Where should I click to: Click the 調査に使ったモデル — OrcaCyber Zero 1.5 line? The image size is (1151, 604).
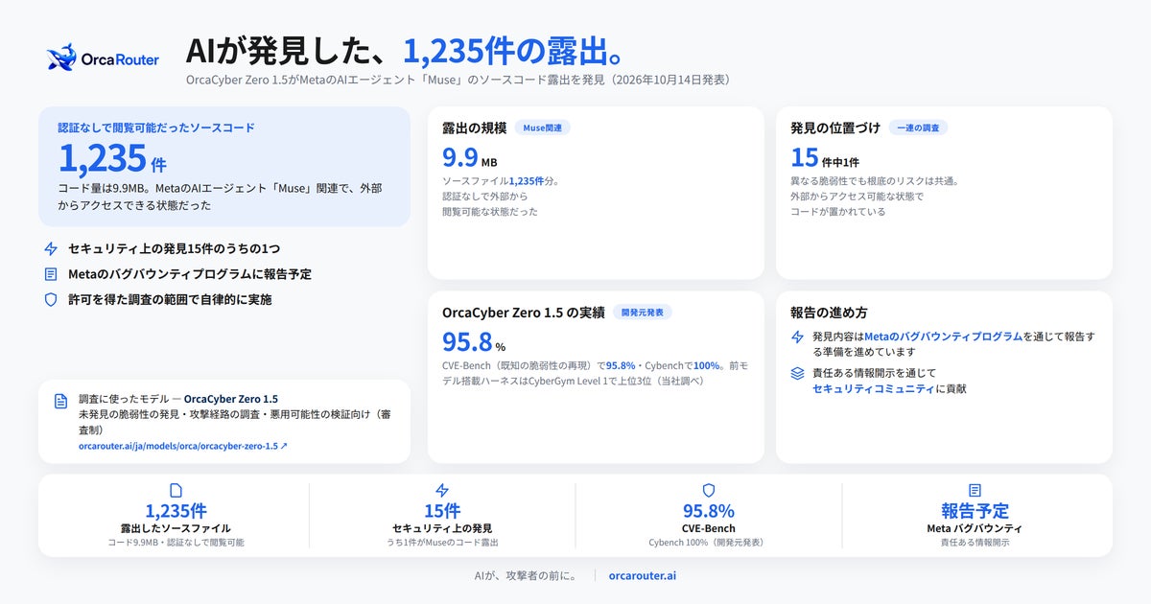click(178, 399)
